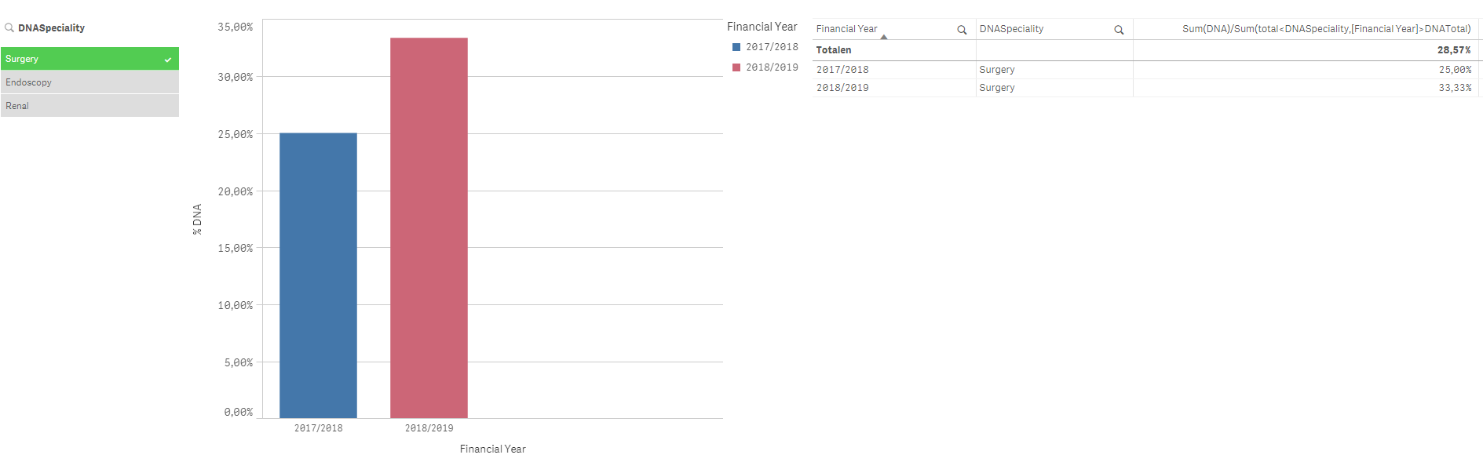Screen dimensions: 1483x462
Task: Click the green checkmark on Surgery row
Action: pyautogui.click(x=168, y=60)
